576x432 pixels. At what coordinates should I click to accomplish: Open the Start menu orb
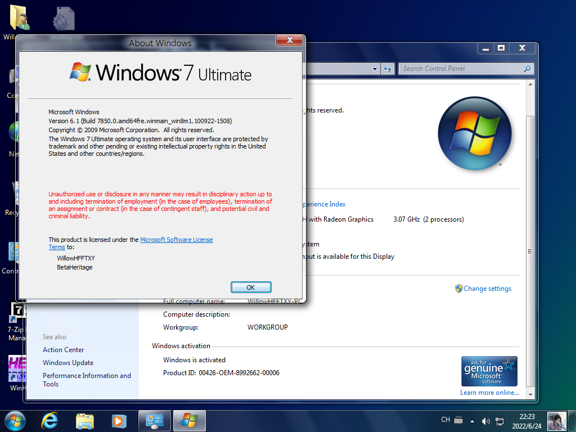pyautogui.click(x=15, y=421)
